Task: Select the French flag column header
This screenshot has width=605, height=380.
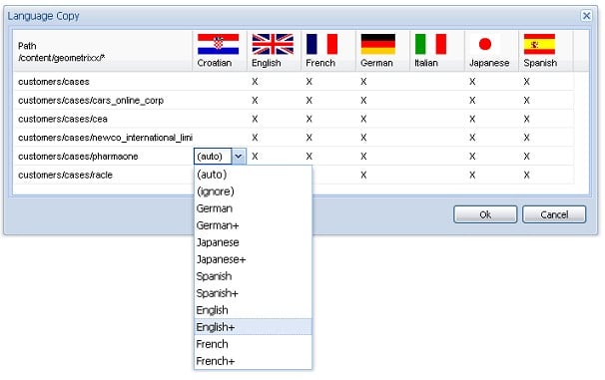Action: tap(328, 51)
